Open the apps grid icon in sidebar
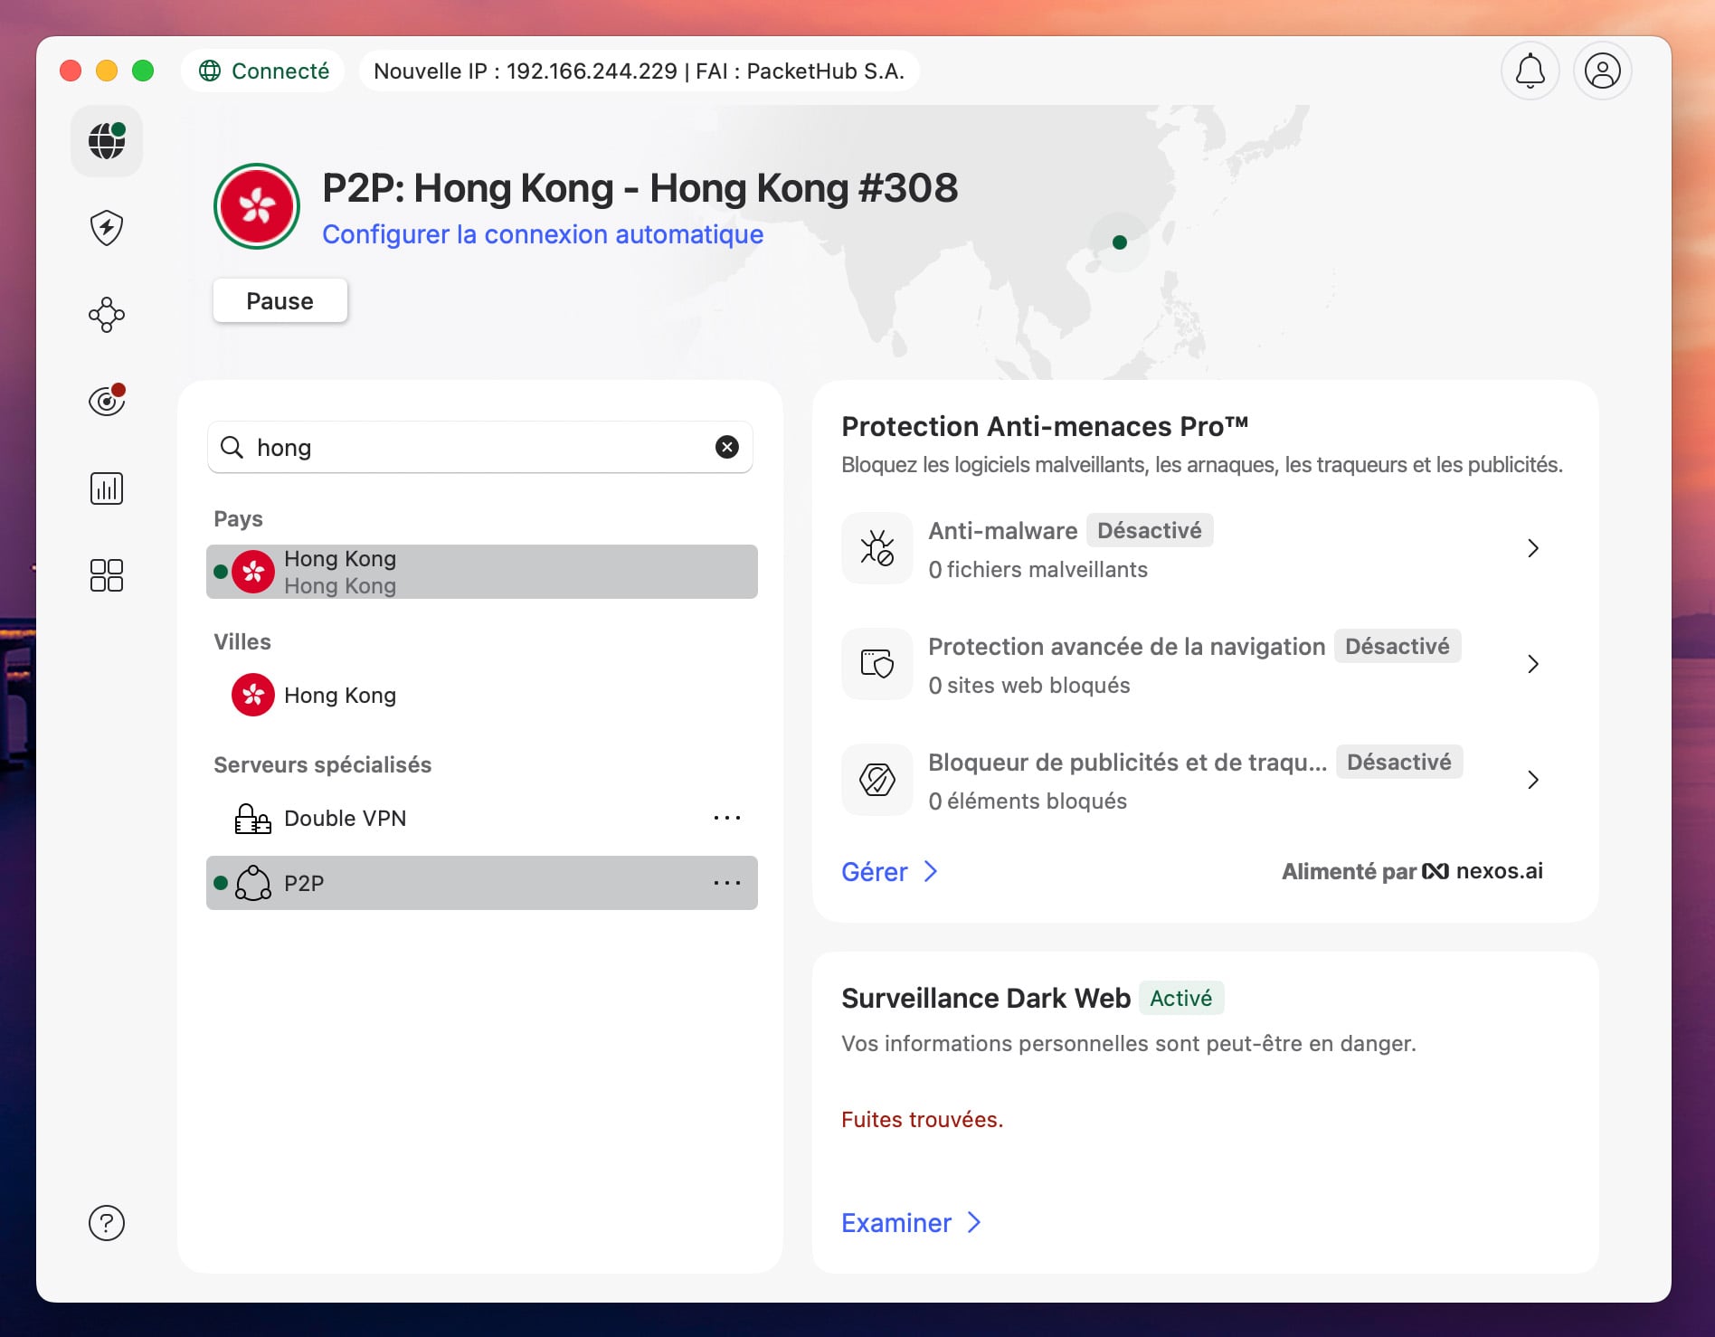The width and height of the screenshot is (1715, 1337). click(x=107, y=575)
